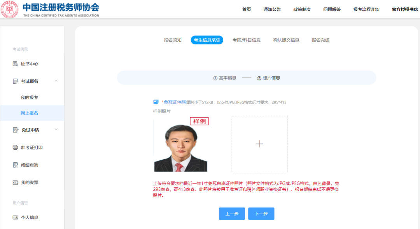Expand the 免试申请 sidebar section arrow
The width and height of the screenshot is (420, 229).
56,130
